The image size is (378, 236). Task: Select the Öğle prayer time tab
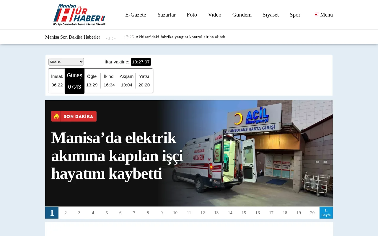coord(92,81)
